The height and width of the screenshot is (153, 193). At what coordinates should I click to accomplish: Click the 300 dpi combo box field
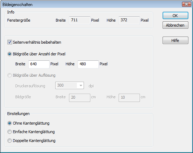[69, 86]
